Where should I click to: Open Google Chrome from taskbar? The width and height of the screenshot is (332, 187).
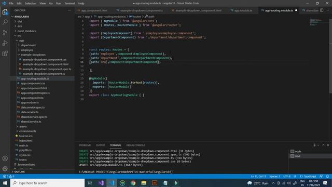[133, 183]
